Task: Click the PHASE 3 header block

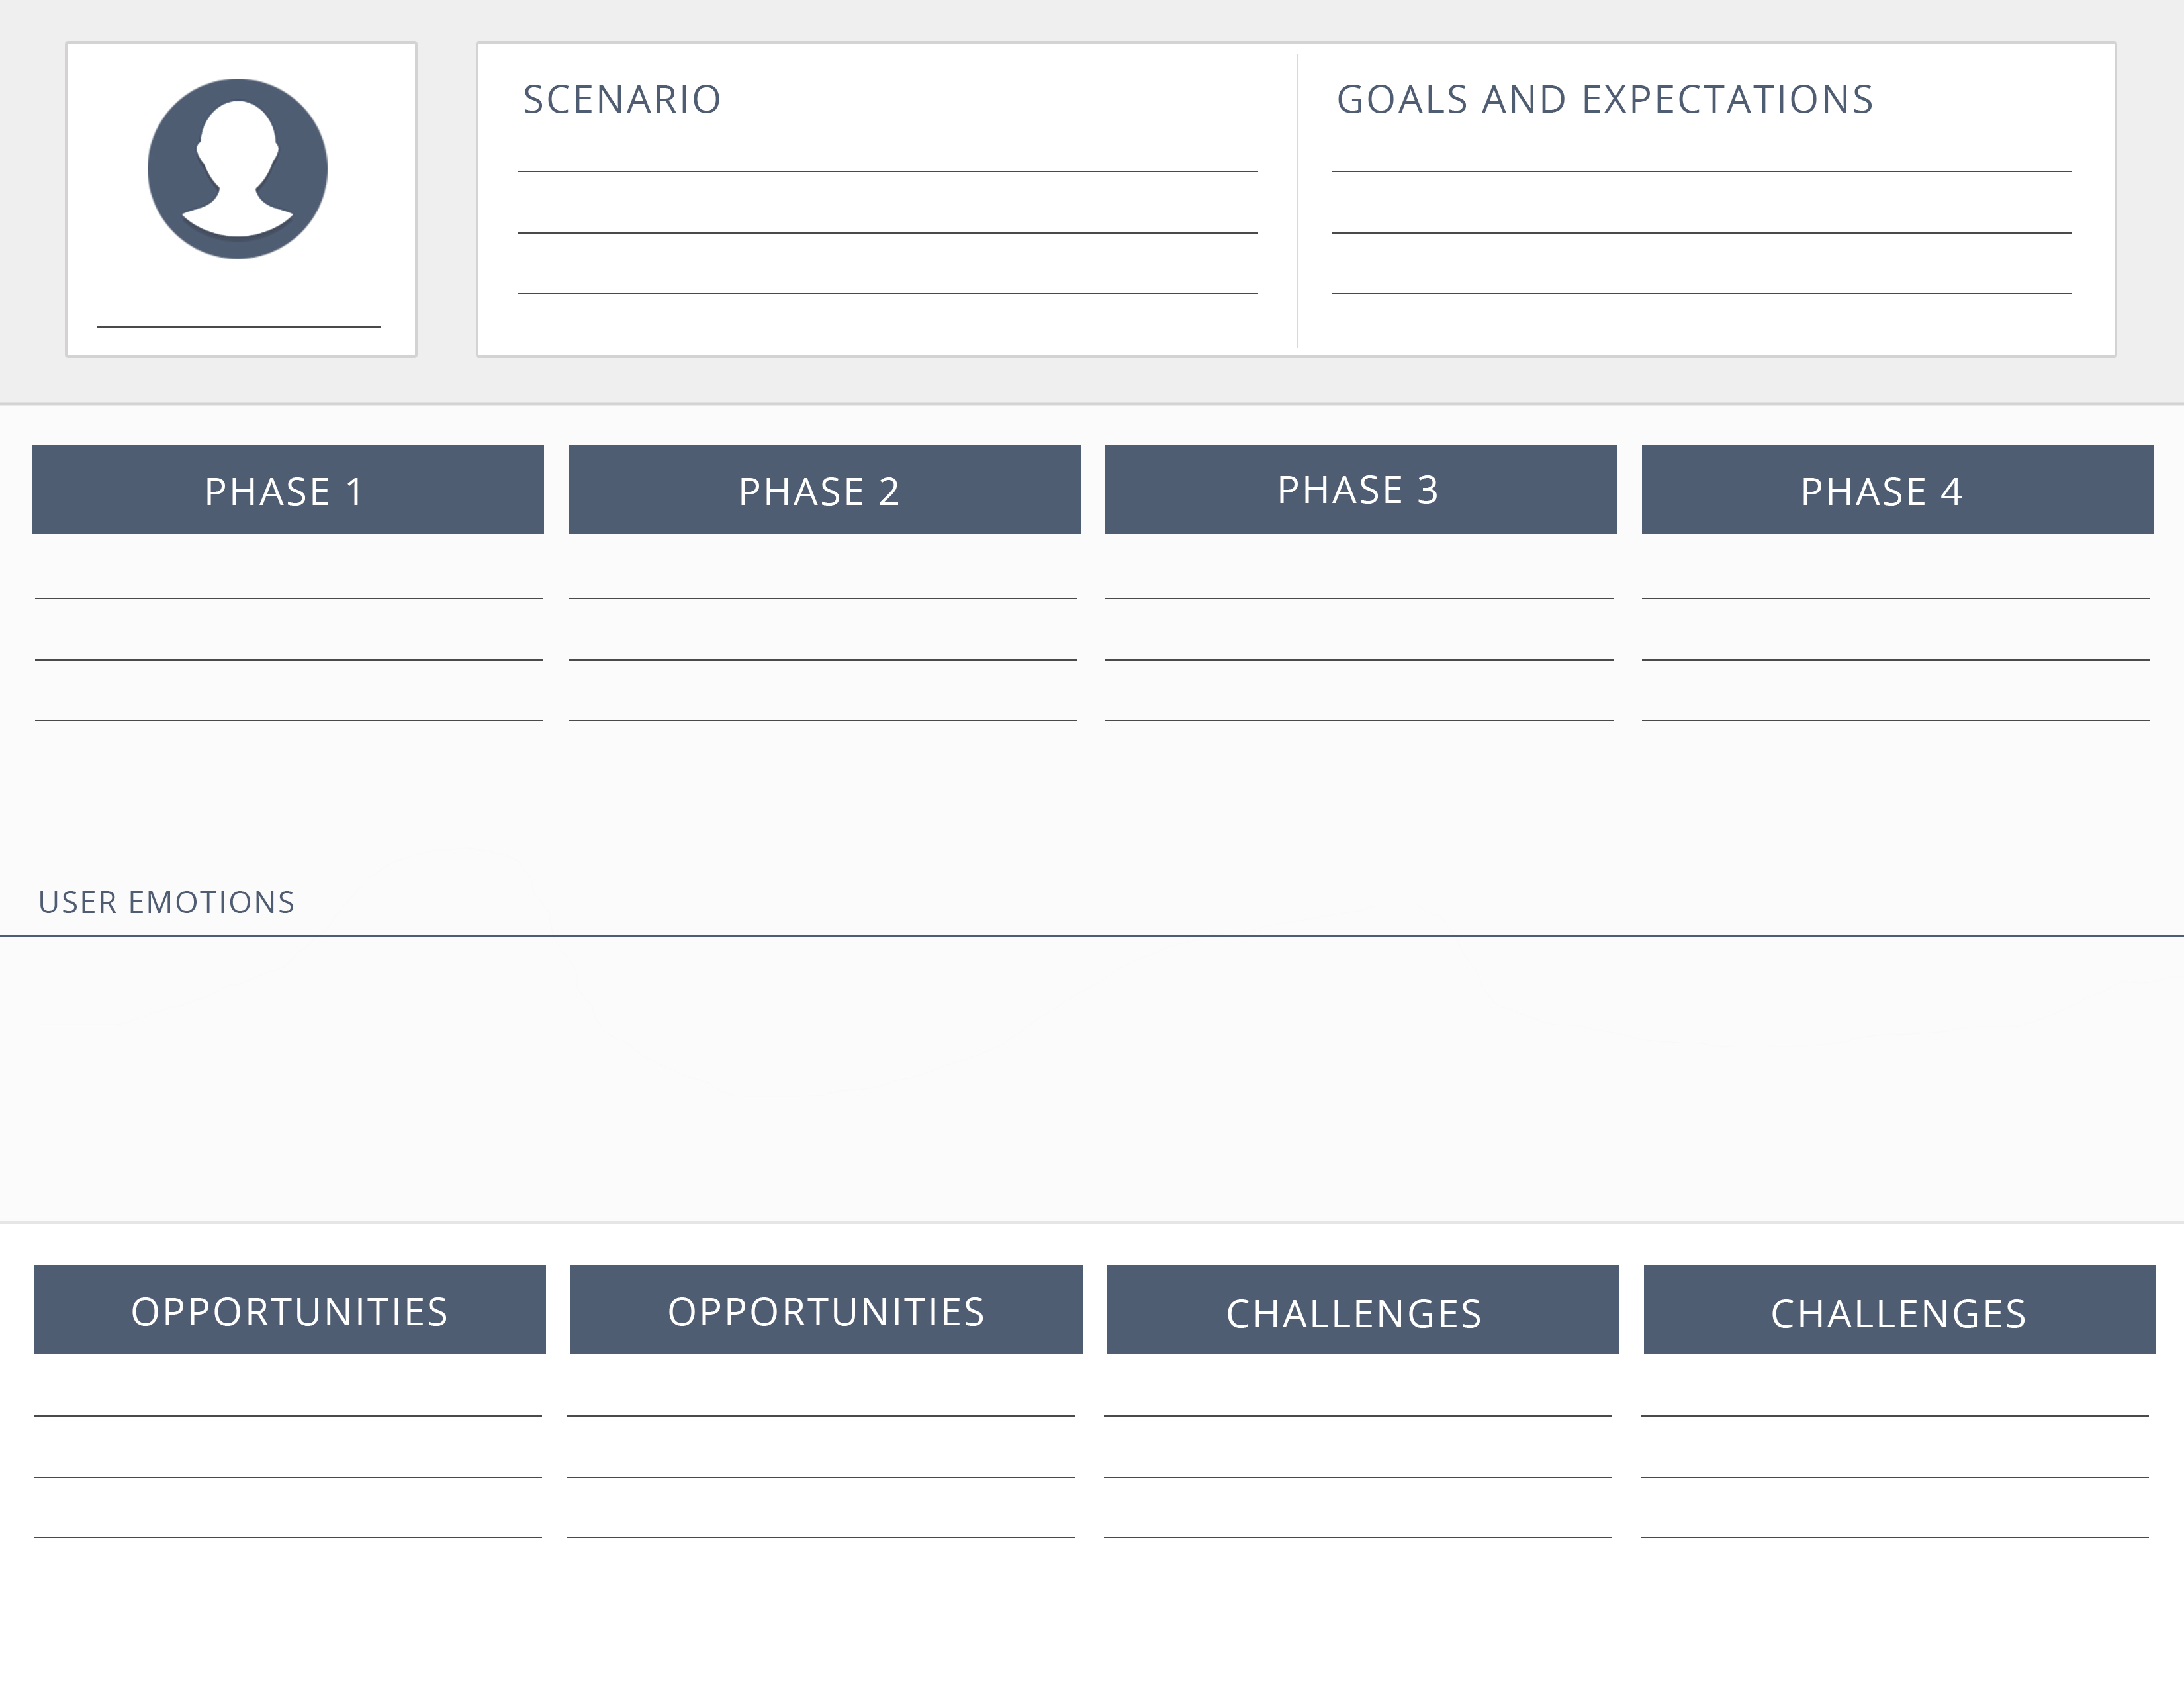Action: tap(1360, 490)
